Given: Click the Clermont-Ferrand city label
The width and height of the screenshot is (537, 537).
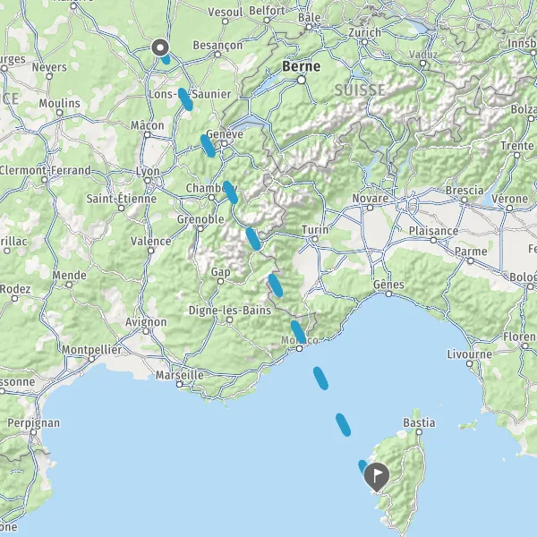Looking at the screenshot, I should pos(46,170).
